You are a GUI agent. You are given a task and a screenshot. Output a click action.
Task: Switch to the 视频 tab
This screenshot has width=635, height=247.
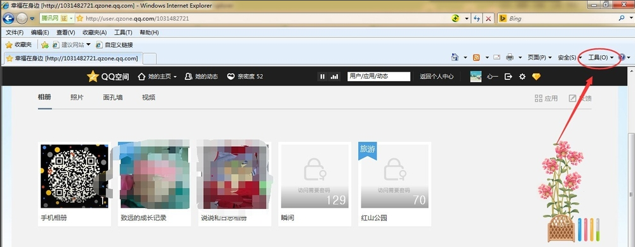149,98
